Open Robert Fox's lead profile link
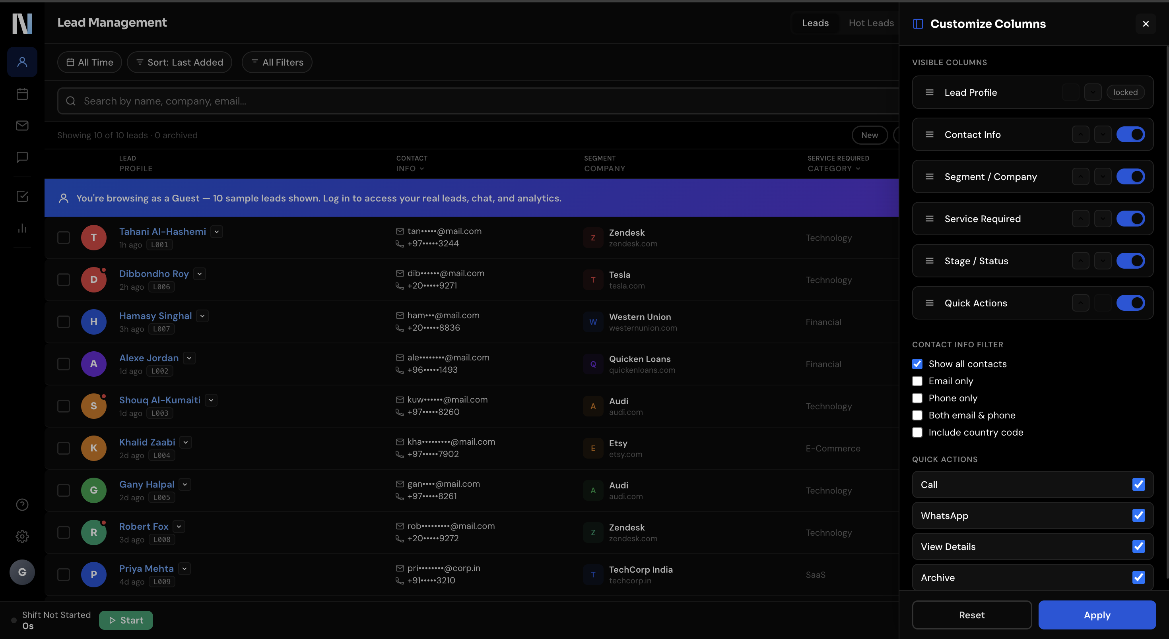Image resolution: width=1169 pixels, height=639 pixels. tap(144, 527)
